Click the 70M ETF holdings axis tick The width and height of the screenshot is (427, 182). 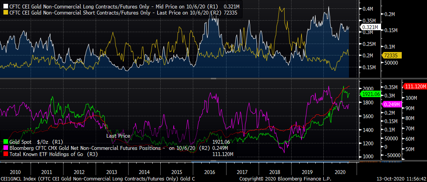click(409, 129)
